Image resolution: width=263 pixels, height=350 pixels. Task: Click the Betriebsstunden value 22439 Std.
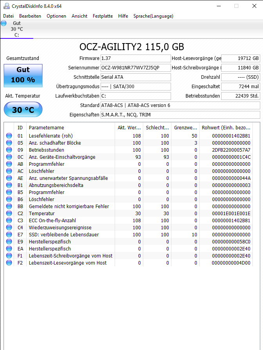(241, 96)
